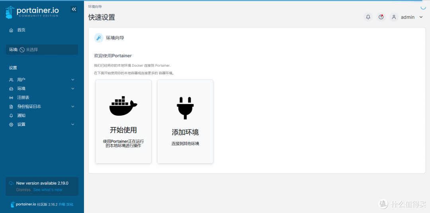Click the magic wand 环境向导 icon
The height and width of the screenshot is (213, 430).
[x=99, y=38]
